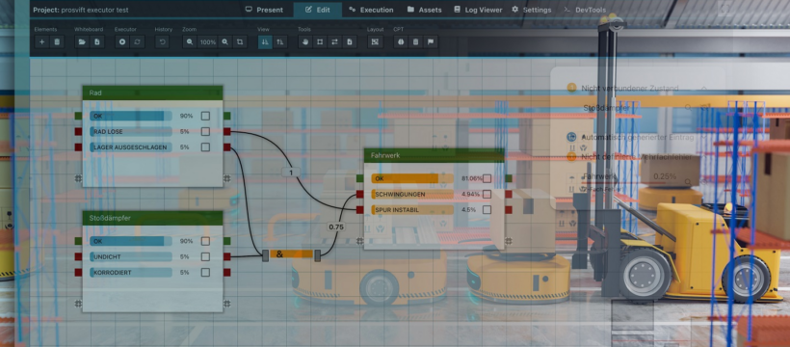Click the LAGER AUSGESCHLAGEN probability bar
The image size is (790, 347).
[131, 147]
